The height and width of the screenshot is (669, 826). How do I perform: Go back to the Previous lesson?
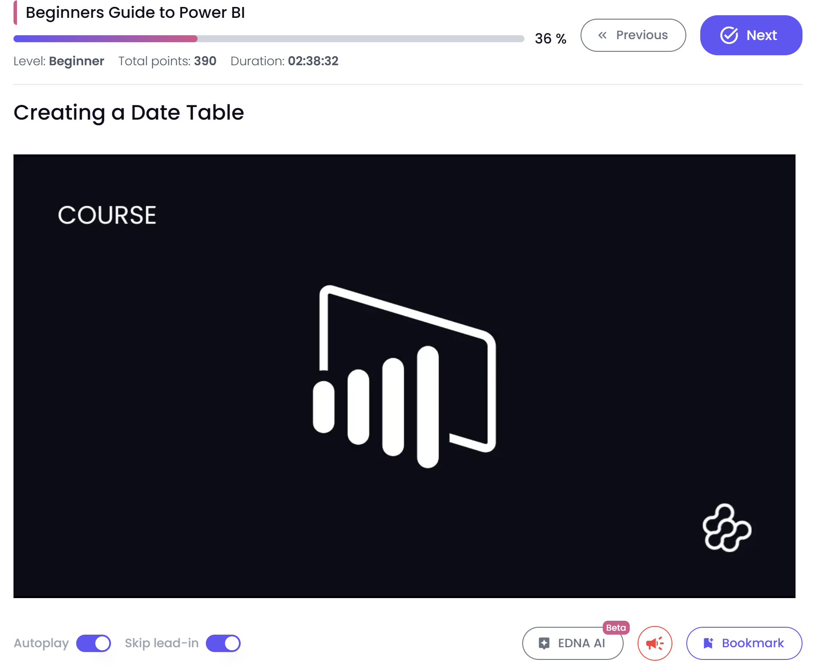click(633, 35)
